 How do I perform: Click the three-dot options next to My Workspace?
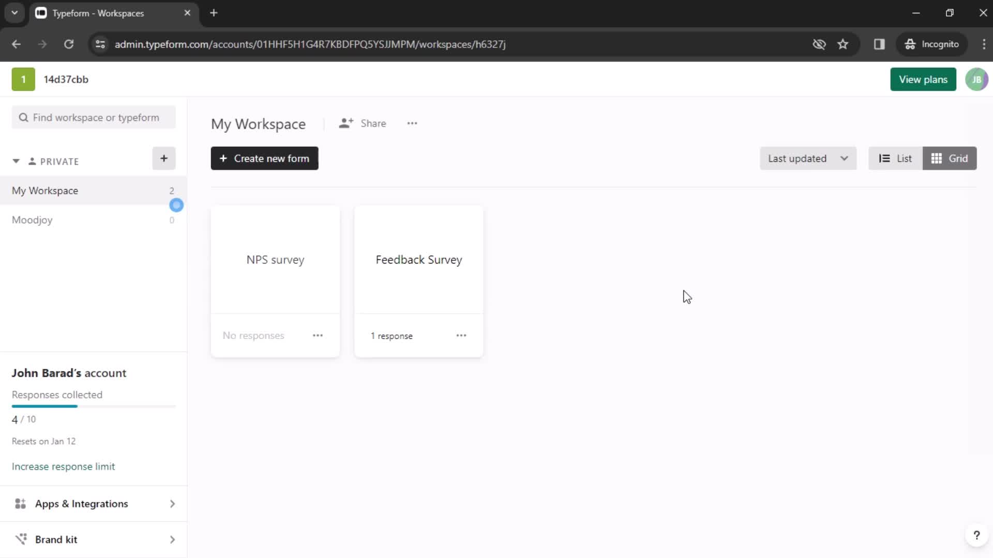412,123
